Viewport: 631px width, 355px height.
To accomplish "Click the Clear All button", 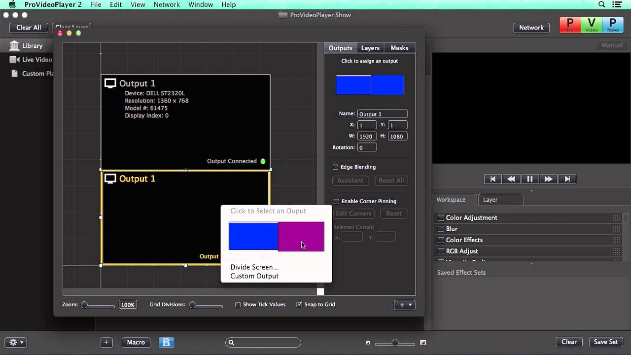I will pyautogui.click(x=29, y=28).
